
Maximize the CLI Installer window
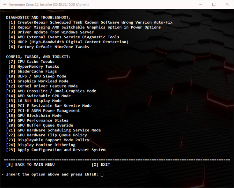click(214, 5)
